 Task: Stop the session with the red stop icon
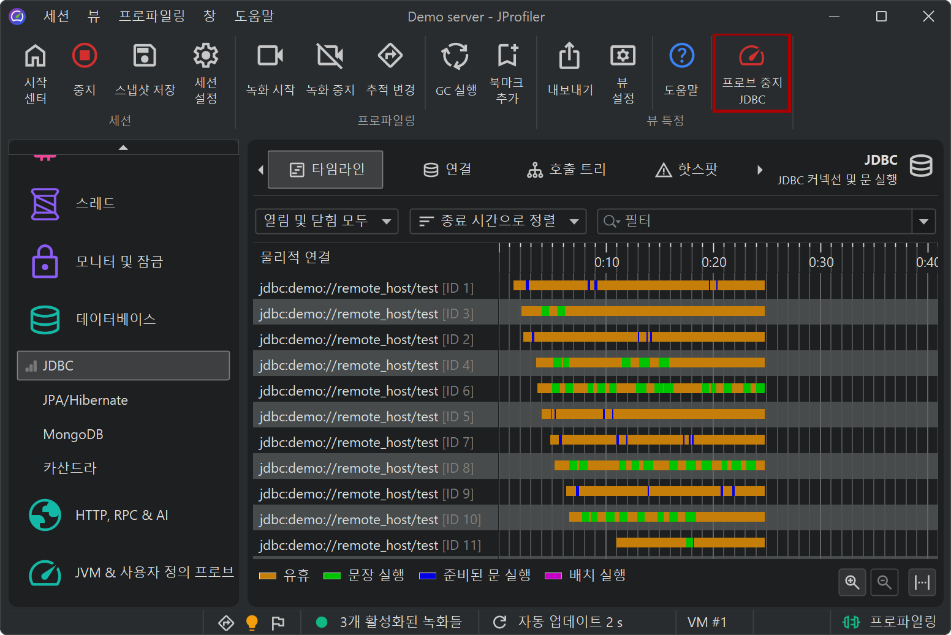coord(85,56)
